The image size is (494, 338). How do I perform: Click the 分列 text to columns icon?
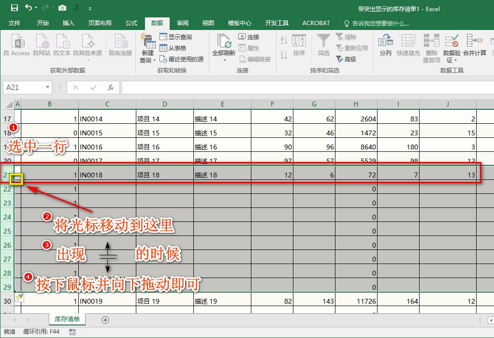click(x=386, y=45)
